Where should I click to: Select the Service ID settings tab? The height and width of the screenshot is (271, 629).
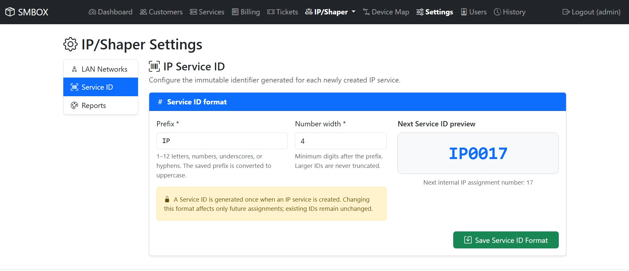(101, 87)
